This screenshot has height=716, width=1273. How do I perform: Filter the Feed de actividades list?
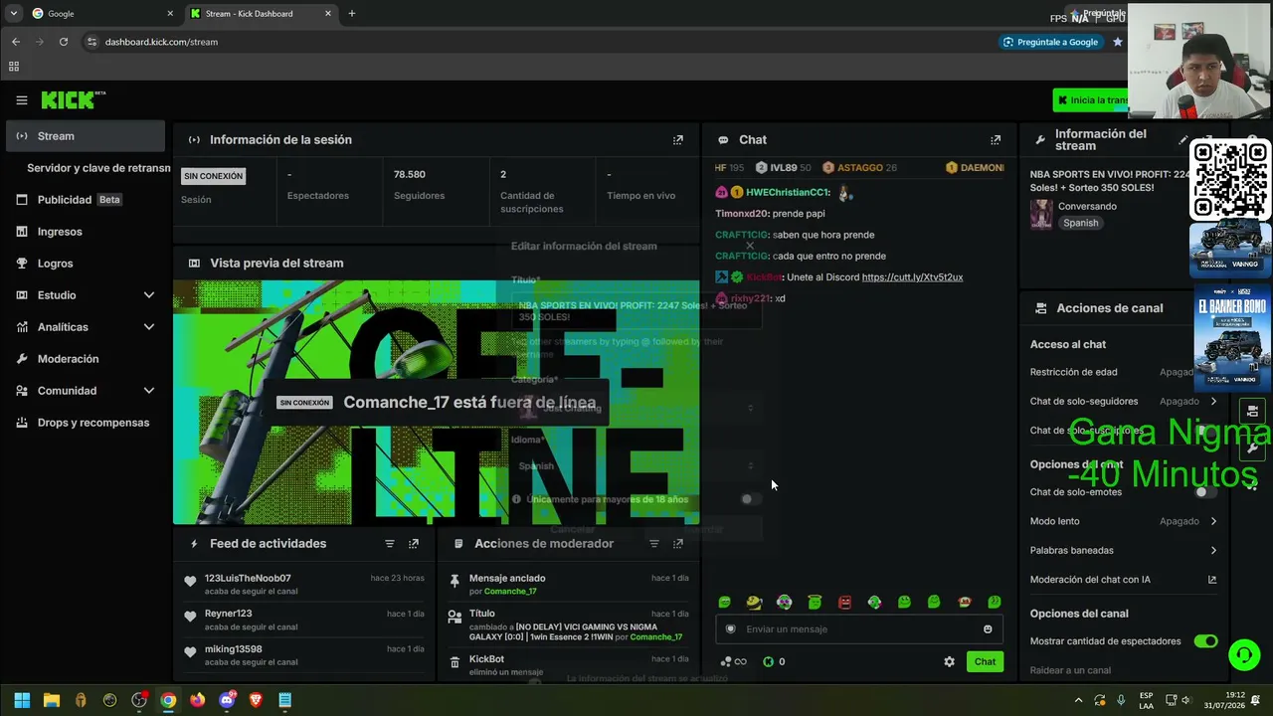pyautogui.click(x=390, y=544)
